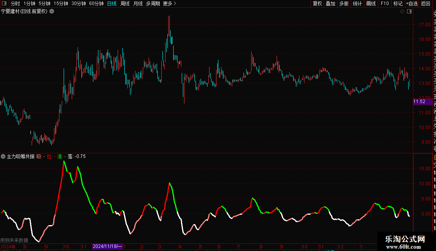
Task: Select the 日线 daily chart tab
Action: click(x=112, y=3)
